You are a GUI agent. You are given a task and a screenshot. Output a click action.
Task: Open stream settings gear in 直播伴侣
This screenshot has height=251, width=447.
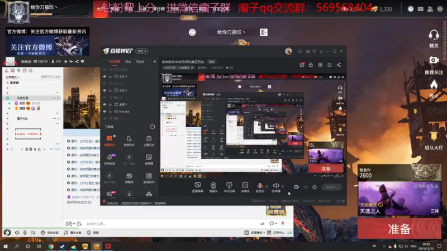[315, 187]
